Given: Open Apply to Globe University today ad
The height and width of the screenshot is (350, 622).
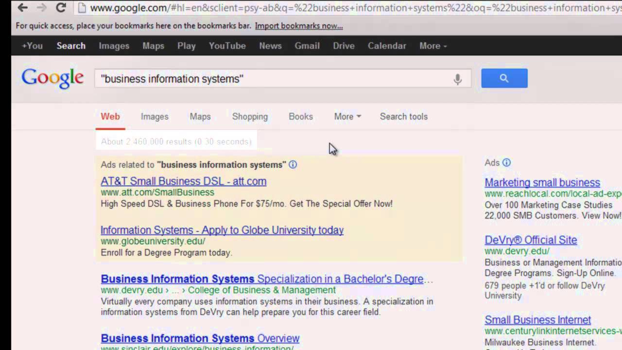Looking at the screenshot, I should (x=222, y=230).
